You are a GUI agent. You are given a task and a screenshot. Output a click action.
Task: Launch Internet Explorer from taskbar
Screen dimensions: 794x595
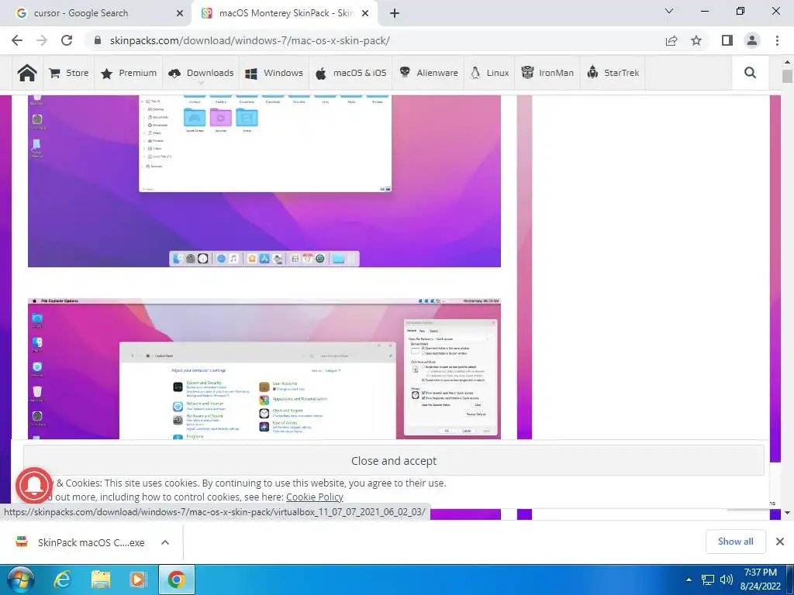(63, 580)
